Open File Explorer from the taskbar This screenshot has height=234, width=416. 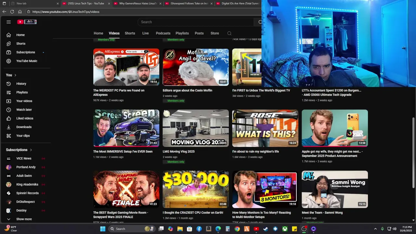[x=180, y=229]
